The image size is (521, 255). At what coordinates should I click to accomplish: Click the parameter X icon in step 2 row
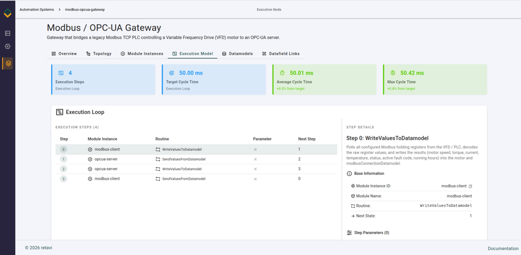pyautogui.click(x=256, y=169)
